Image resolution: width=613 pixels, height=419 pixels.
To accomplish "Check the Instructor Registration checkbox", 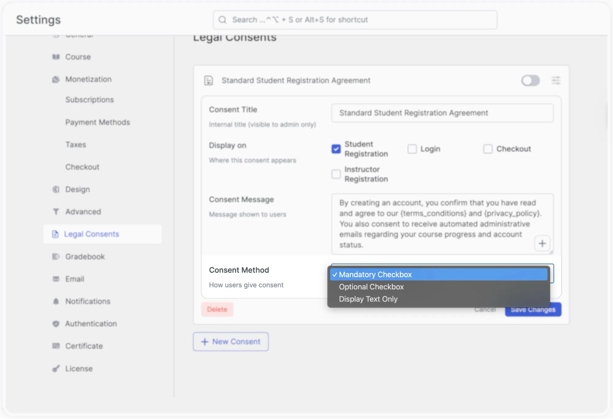I will [336, 174].
